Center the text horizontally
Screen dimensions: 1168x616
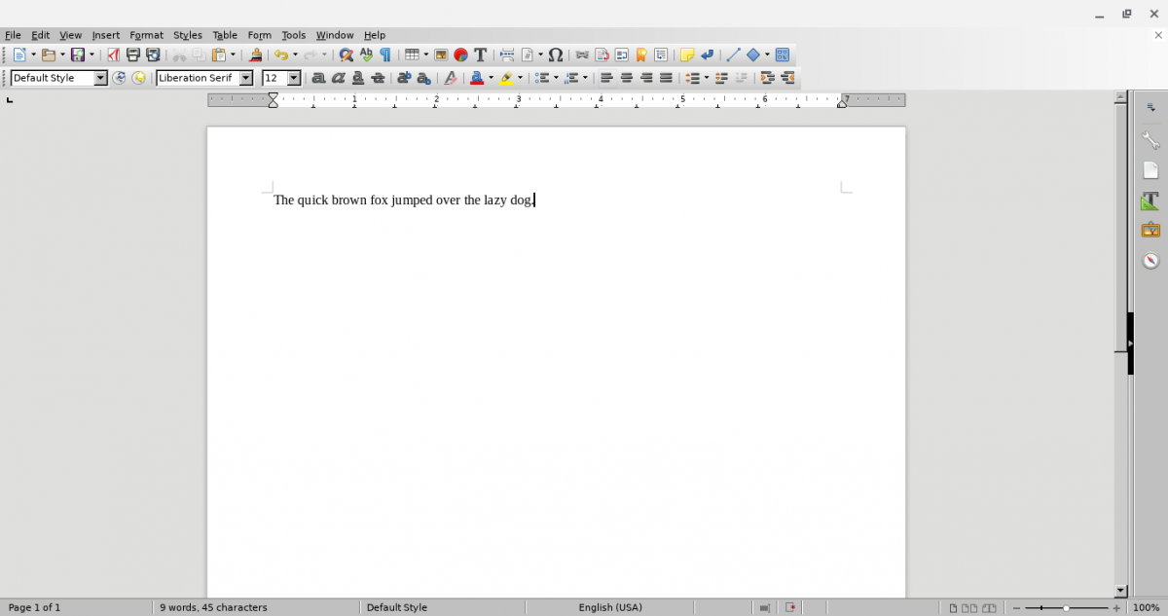pos(627,78)
